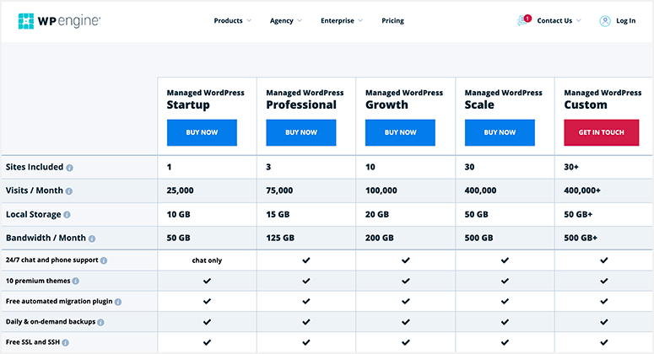Click the 400,000+ visits value
The width and height of the screenshot is (654, 354).
582,190
